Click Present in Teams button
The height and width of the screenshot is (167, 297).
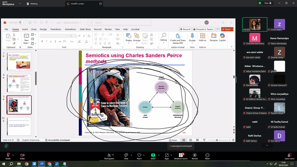click(x=203, y=29)
